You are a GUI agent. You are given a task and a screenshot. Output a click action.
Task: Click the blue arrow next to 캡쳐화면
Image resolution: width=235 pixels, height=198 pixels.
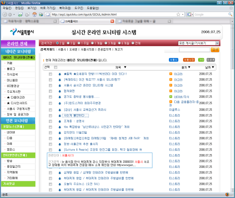pos(60,91)
